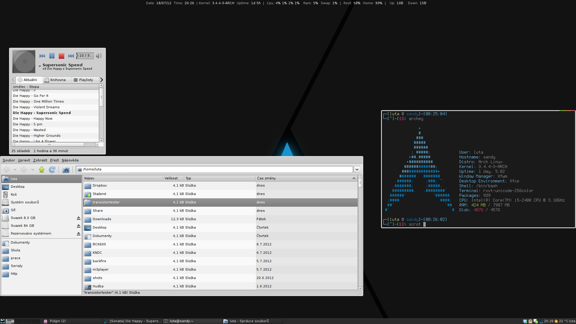Viewport: 576px width, 324px height.
Task: Go to home folder via toolbar
Action: pyautogui.click(x=66, y=169)
